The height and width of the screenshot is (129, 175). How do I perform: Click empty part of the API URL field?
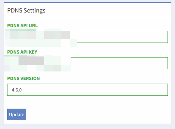[122, 37]
